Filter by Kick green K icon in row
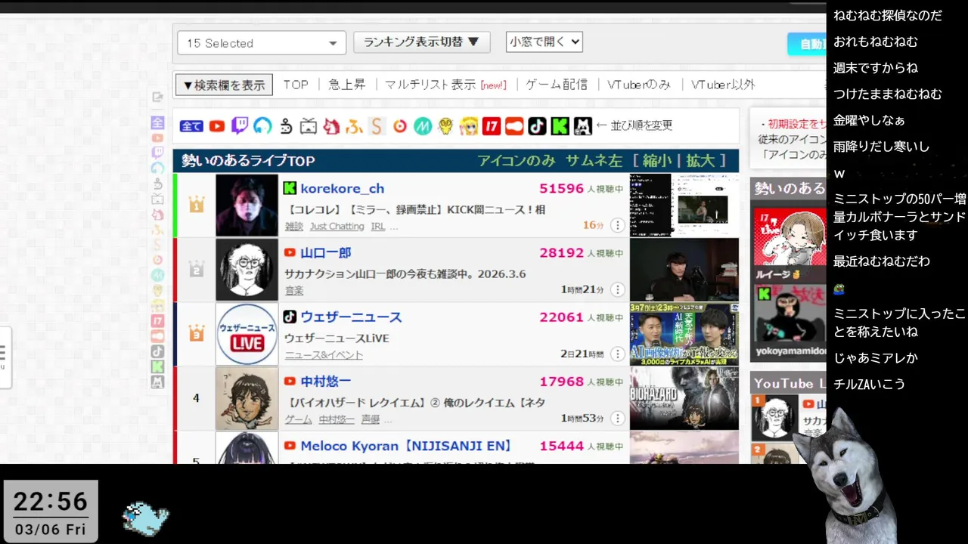968x544 pixels. 560,126
